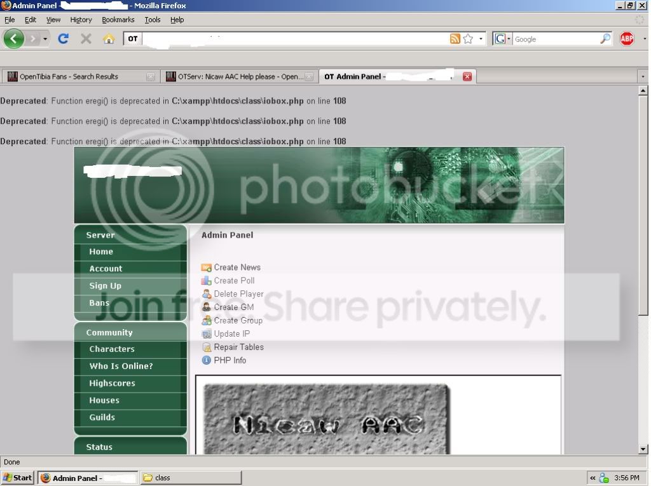Open the Repair Tables link
Image resolution: width=651 pixels, height=486 pixels.
coord(239,347)
